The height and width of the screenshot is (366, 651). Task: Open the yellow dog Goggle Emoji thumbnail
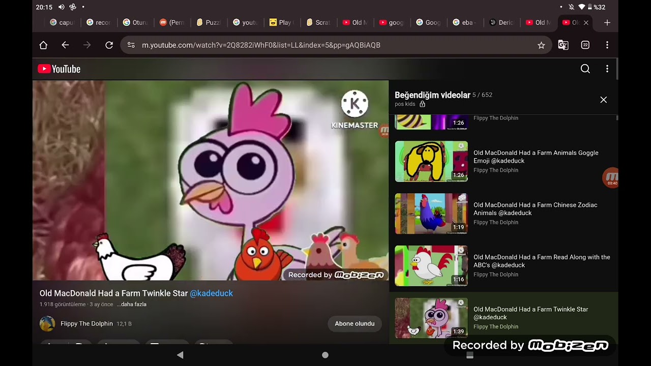coord(431,162)
